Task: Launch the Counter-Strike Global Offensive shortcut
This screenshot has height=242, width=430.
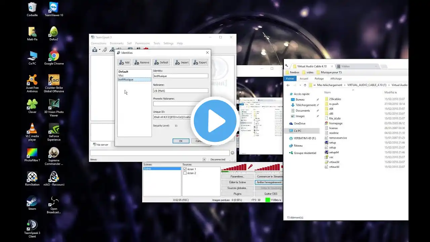Action: click(54, 83)
